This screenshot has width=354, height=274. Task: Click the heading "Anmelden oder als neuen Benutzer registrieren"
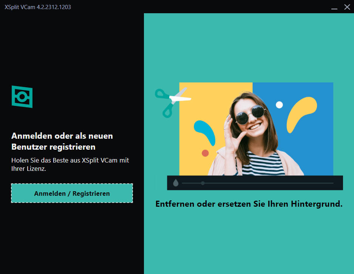62,141
